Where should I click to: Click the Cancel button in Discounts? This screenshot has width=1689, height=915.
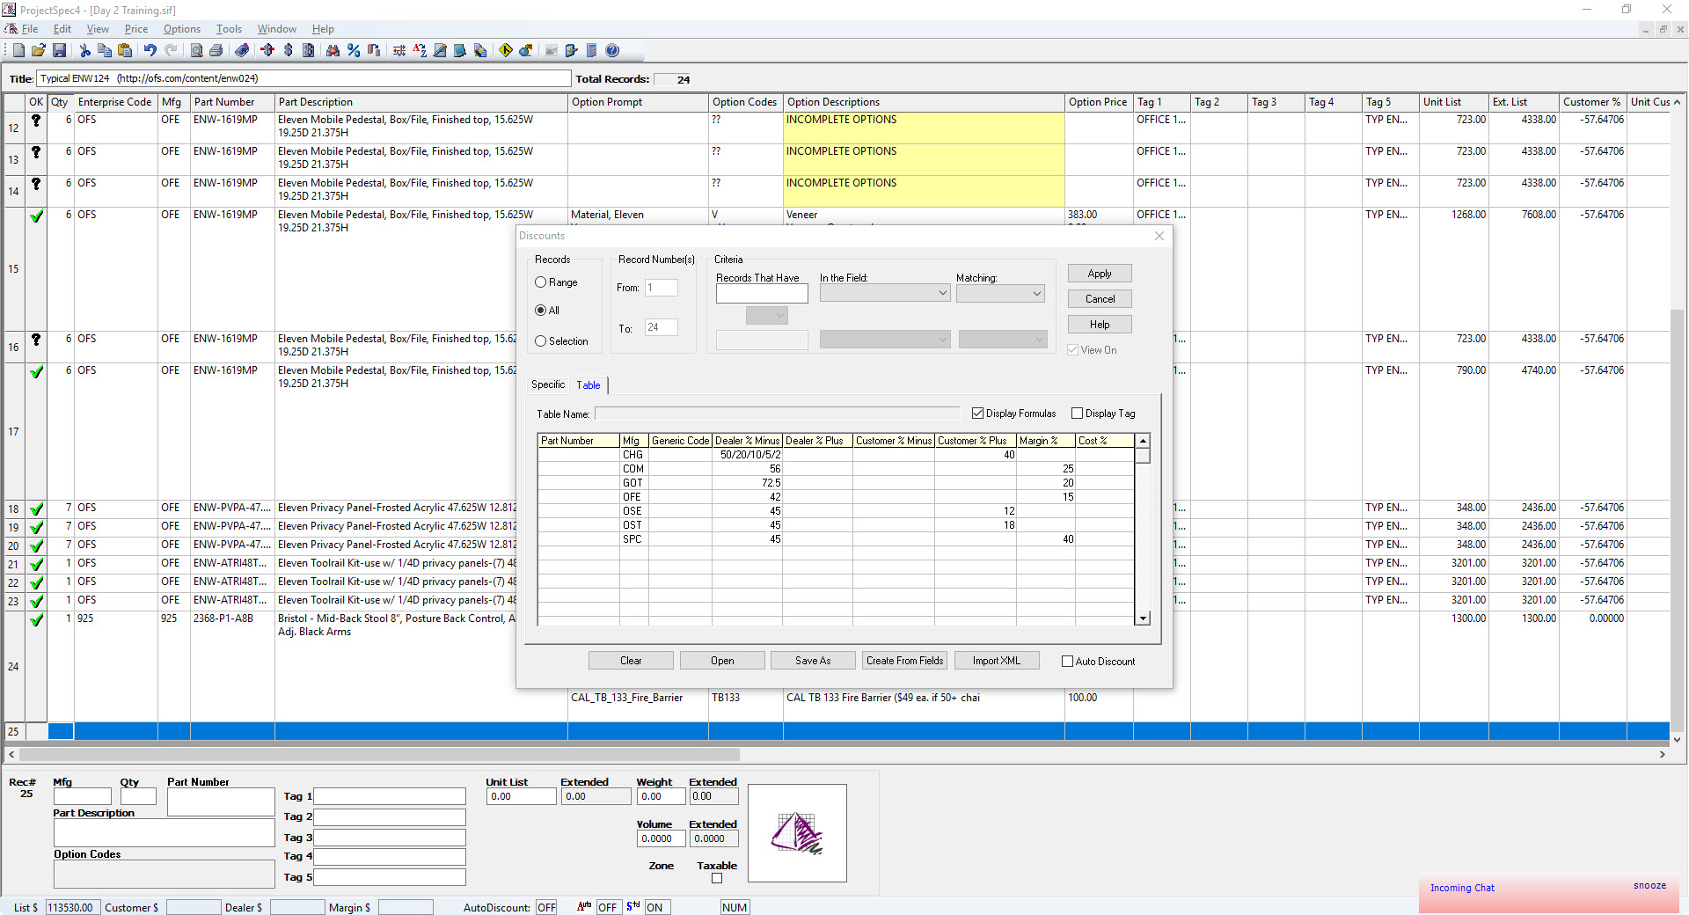pyautogui.click(x=1100, y=299)
